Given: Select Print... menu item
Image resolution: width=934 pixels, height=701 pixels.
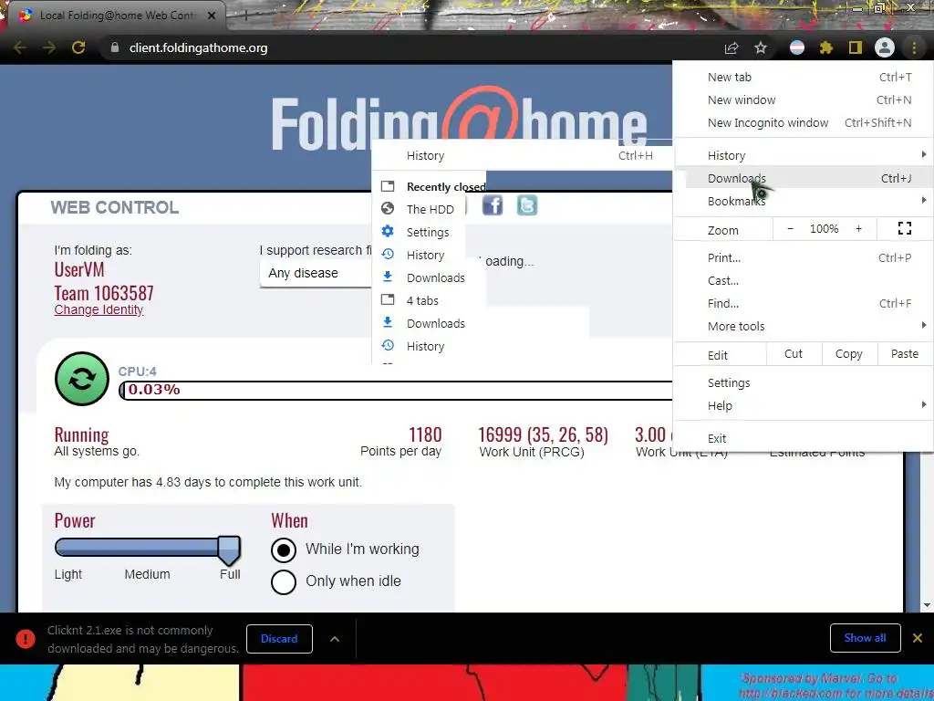Looking at the screenshot, I should coord(804,257).
